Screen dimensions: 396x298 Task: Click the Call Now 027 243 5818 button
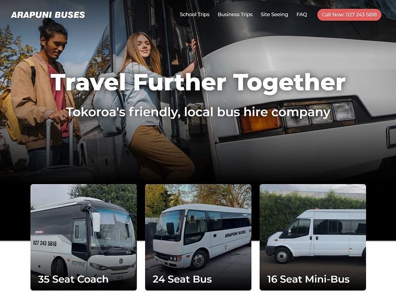(x=349, y=14)
